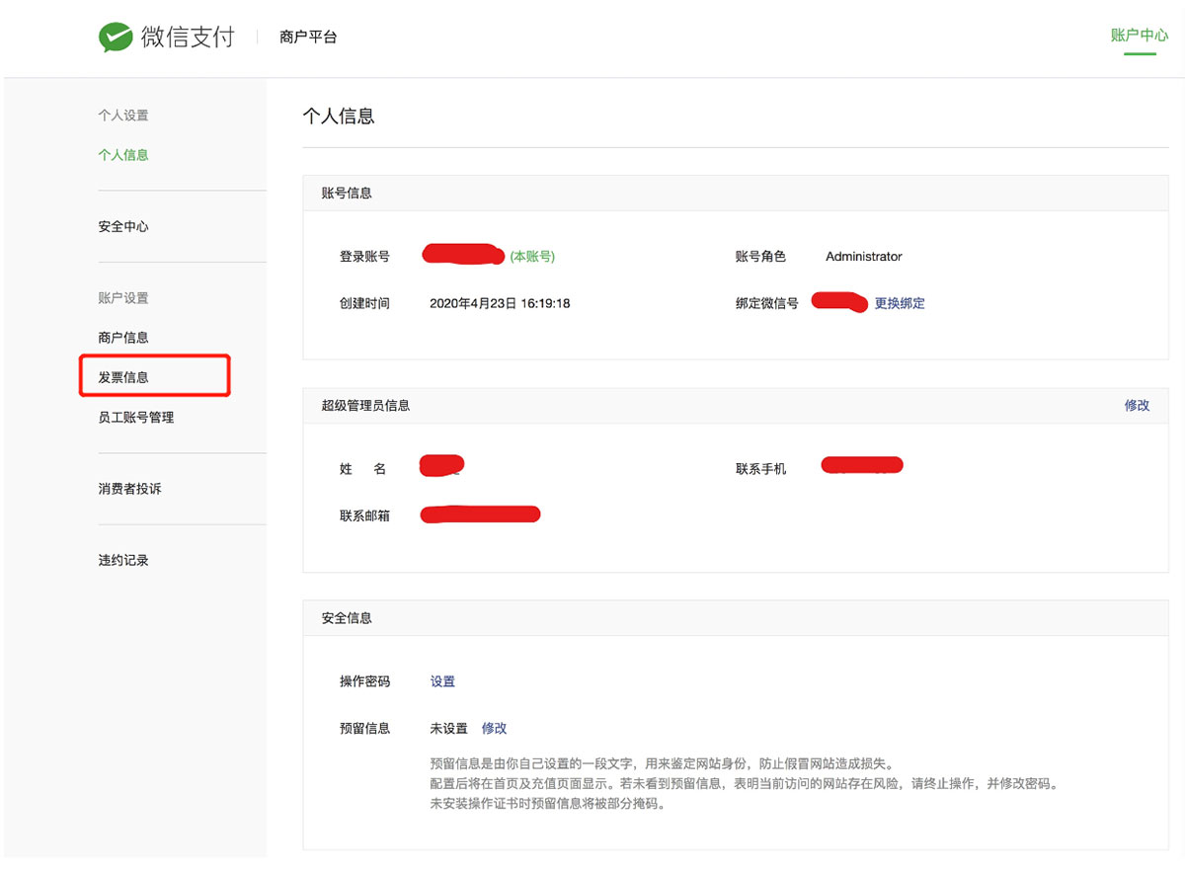Go to 商户信息 in sidebar
This screenshot has height=871, width=1185.
(123, 338)
